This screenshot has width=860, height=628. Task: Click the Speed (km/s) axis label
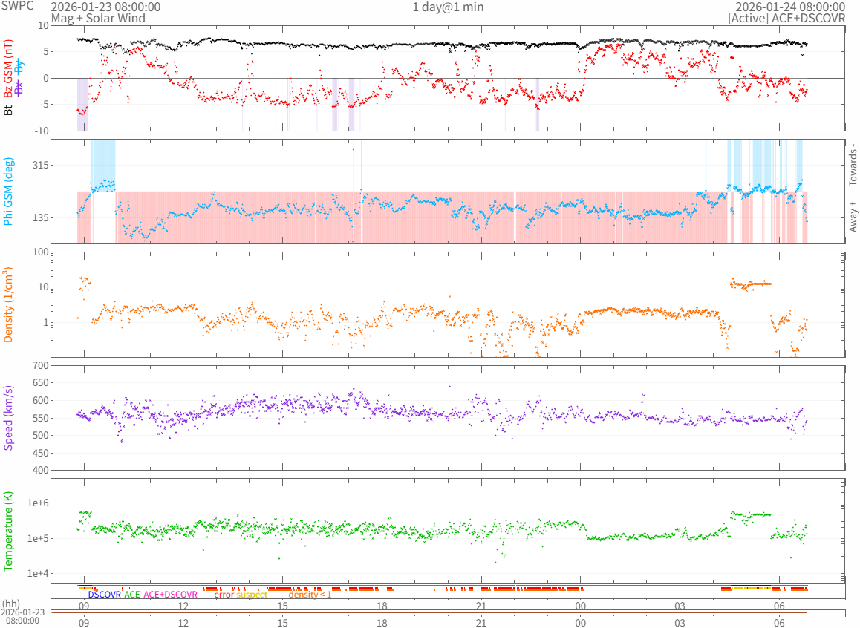(9, 417)
